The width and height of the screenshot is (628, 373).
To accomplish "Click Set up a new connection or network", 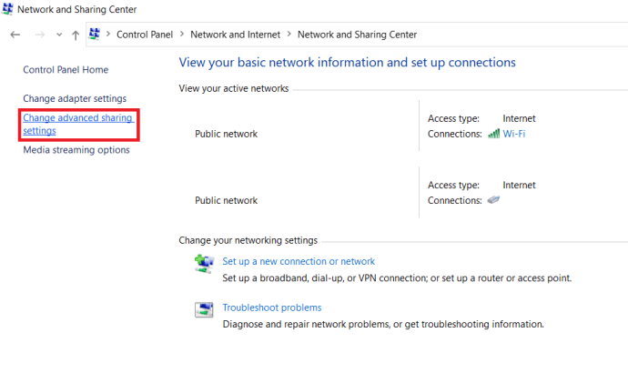I will click(x=299, y=261).
